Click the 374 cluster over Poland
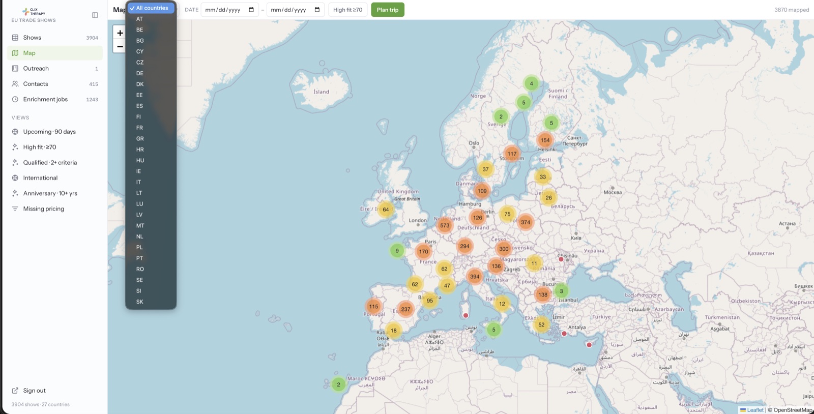This screenshot has height=414, width=814. [x=526, y=222]
